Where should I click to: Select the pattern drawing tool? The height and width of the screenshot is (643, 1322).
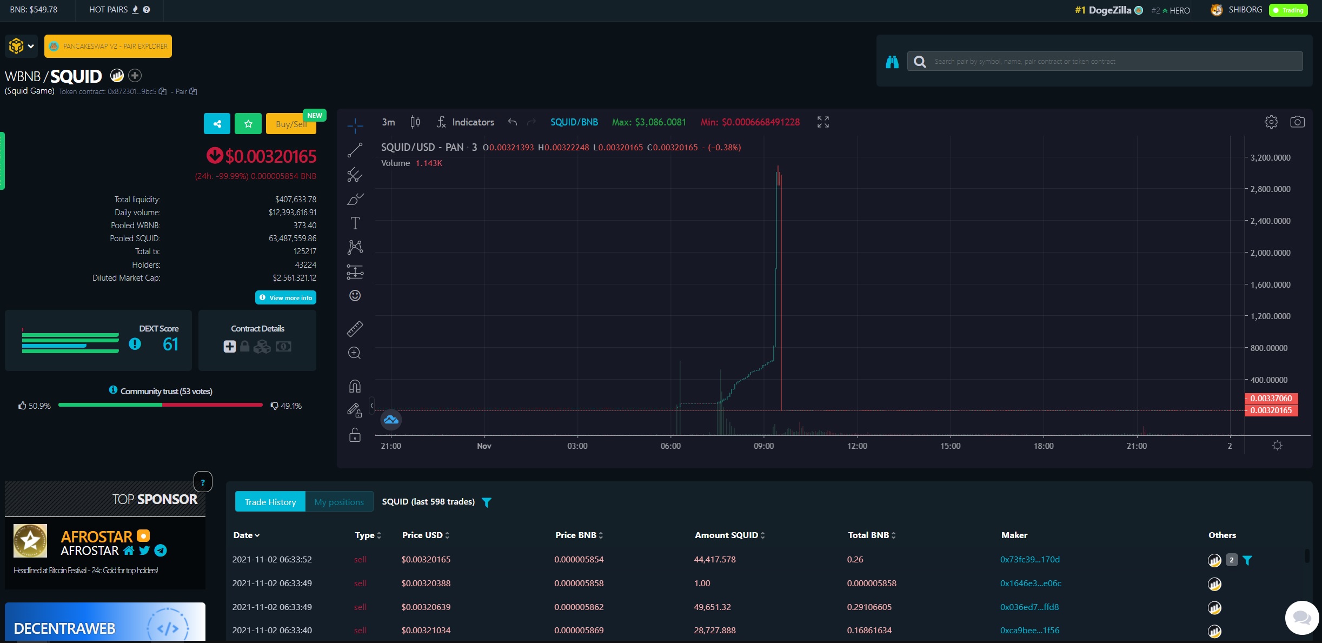(355, 247)
